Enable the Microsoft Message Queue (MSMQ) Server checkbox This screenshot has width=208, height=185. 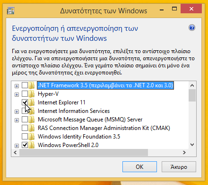pyautogui.click(x=25, y=120)
